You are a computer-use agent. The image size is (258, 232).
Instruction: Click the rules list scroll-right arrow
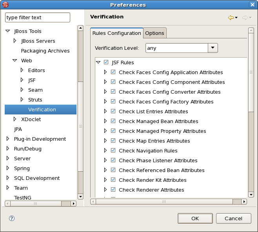pos(244,201)
